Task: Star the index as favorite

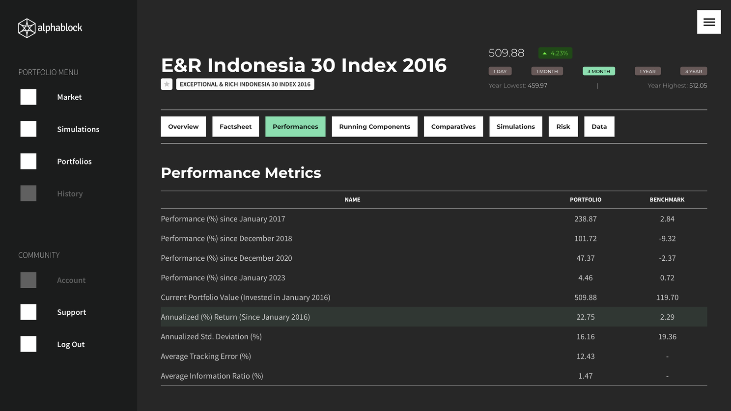Action: click(167, 84)
